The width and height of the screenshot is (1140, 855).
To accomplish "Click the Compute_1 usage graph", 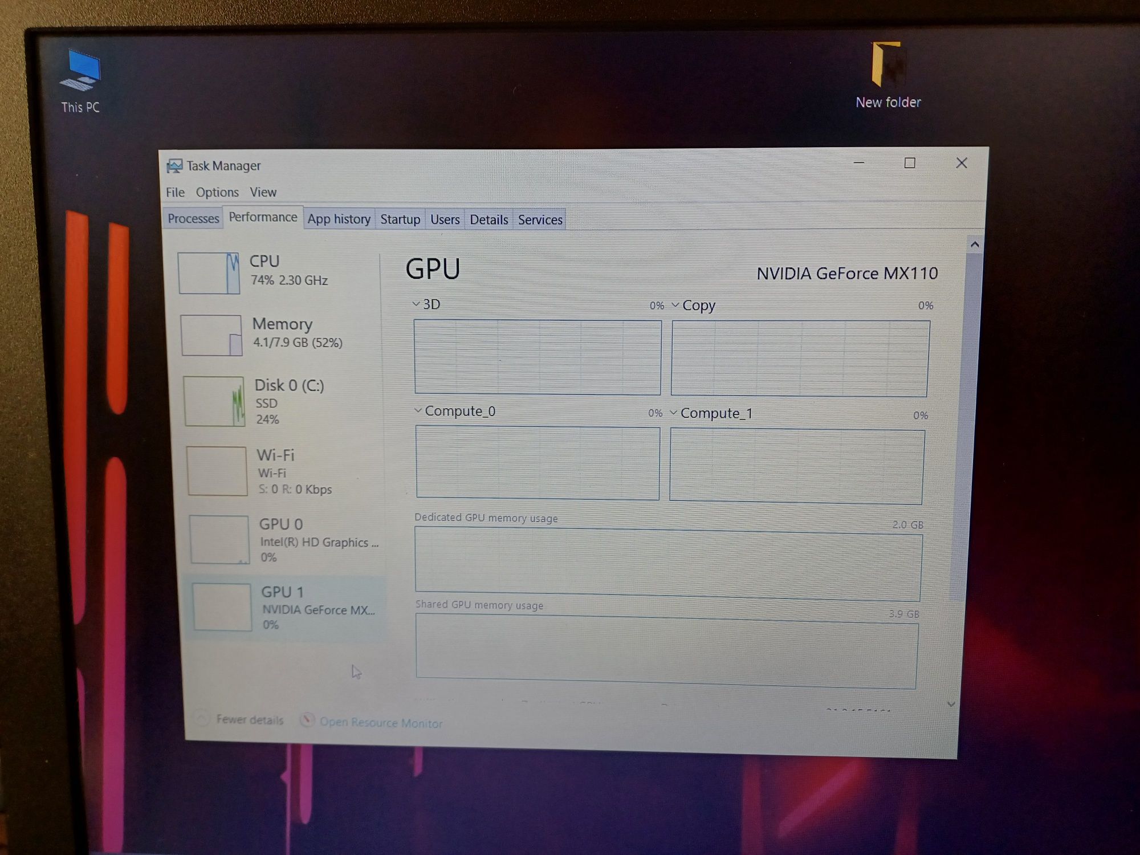I will click(x=797, y=467).
